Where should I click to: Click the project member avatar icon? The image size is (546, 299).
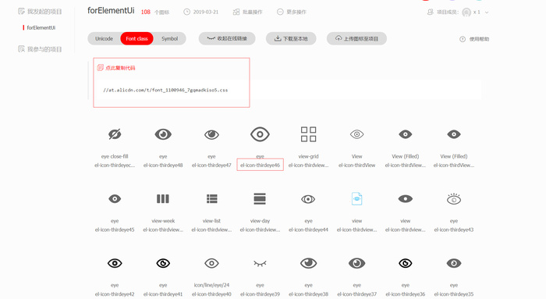point(466,12)
